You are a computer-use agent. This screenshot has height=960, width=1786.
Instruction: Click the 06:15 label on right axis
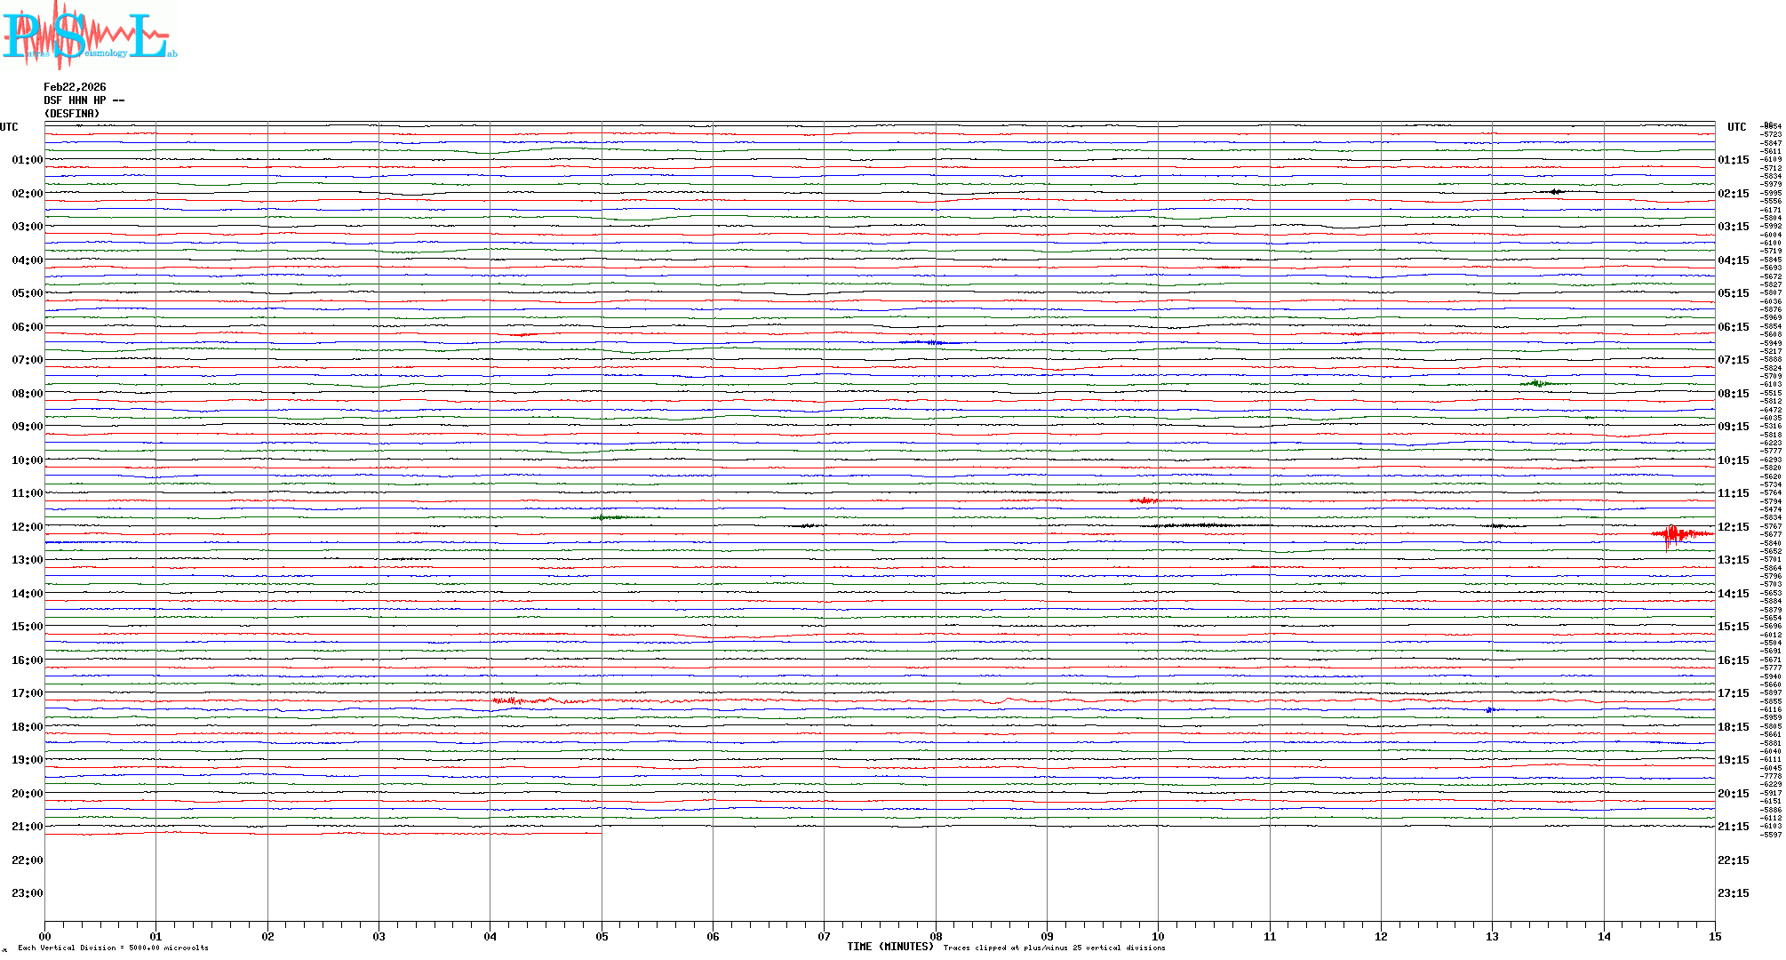1733,327
